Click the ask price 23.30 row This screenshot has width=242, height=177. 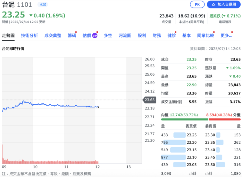[x=223, y=135]
